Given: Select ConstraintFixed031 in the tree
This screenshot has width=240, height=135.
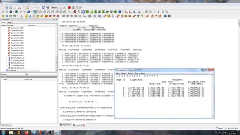Looking at the screenshot, I should point(17,40).
